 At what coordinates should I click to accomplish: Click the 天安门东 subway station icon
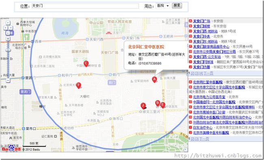click(x=123, y=38)
